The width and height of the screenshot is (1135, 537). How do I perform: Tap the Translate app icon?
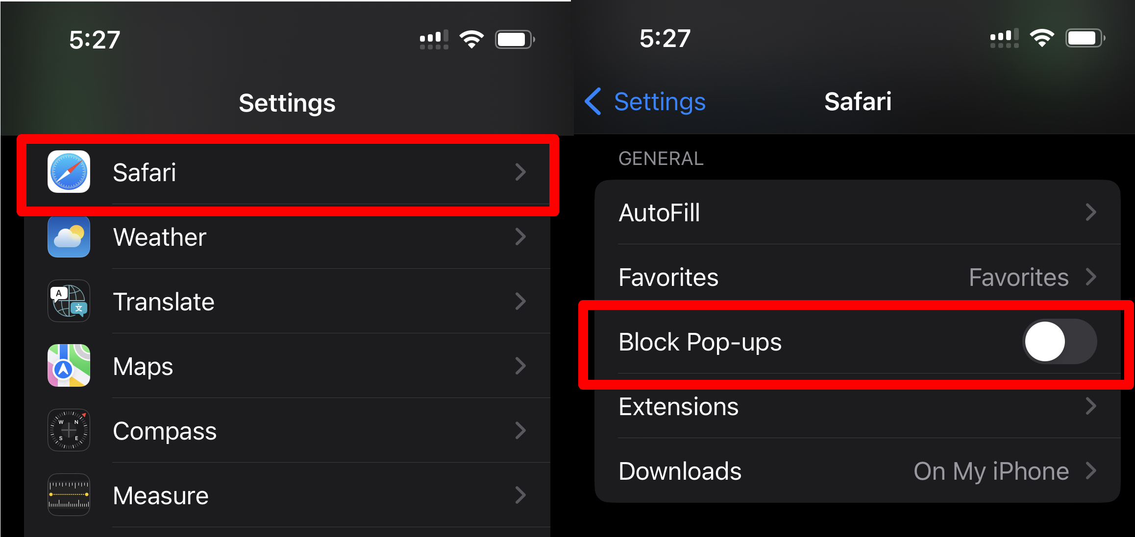pyautogui.click(x=69, y=301)
